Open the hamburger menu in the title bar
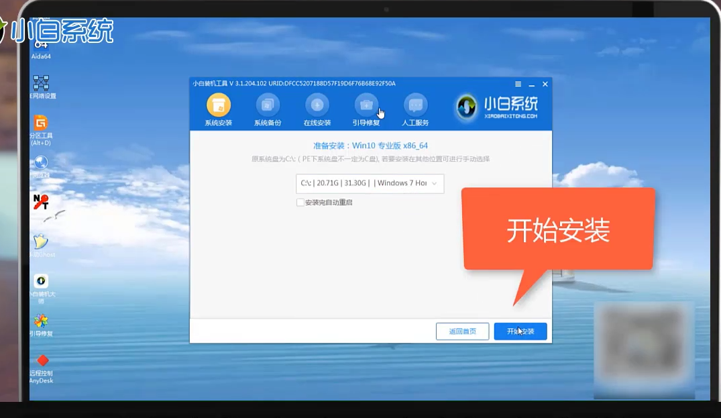 [x=517, y=84]
